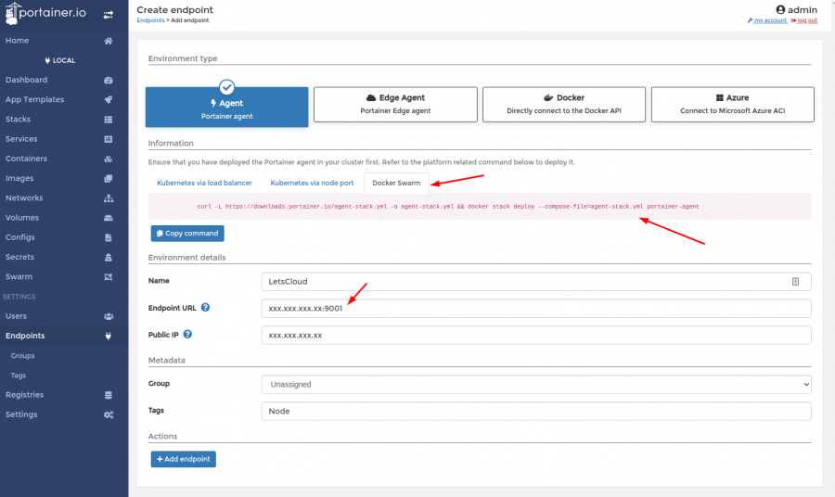Focus the Endpoint URL input field
This screenshot has width=835, height=497.
point(535,308)
